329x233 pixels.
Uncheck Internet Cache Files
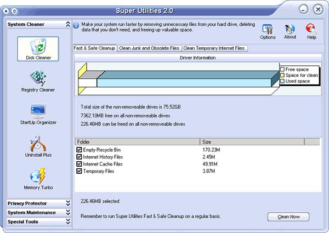[x=79, y=164]
